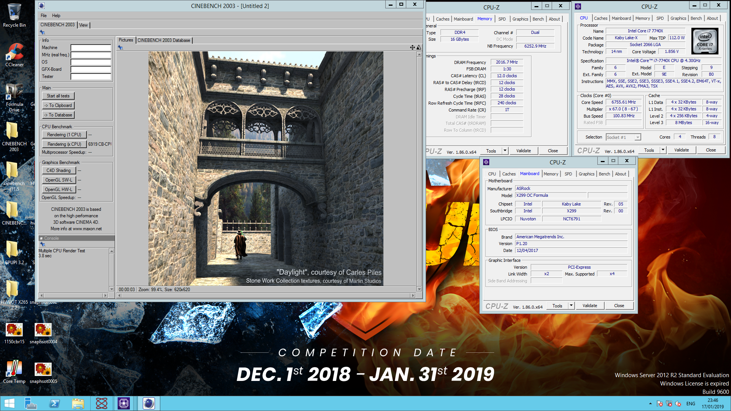
Task: Open the Help menu in CINEBENCH
Action: point(56,16)
